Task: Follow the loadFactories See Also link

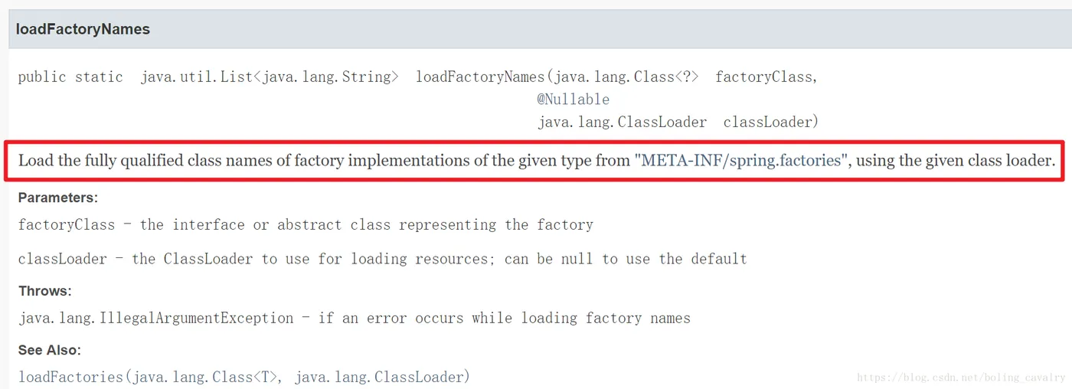Action: (x=244, y=377)
